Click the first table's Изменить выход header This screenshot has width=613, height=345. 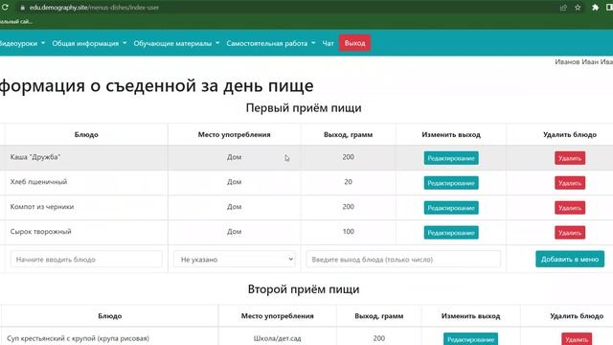pos(451,134)
